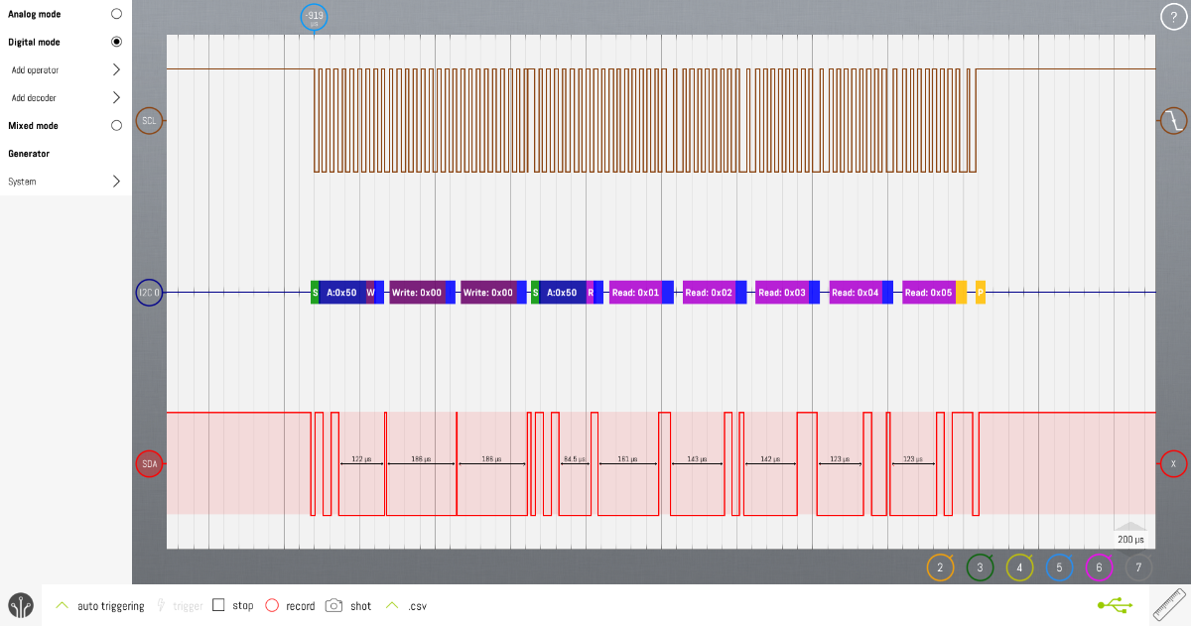Click the SCL channel badge
Screen dimensions: 1191x626
pyautogui.click(x=149, y=121)
